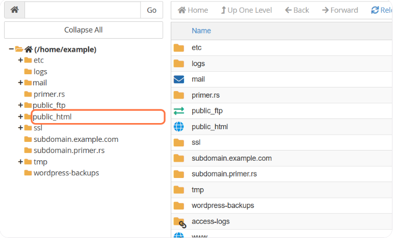Click the globe icon next to public_html
Screen dimensions: 393x238
tap(178, 127)
